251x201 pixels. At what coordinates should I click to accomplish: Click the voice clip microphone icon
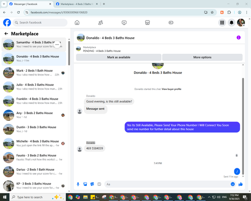(78, 184)
